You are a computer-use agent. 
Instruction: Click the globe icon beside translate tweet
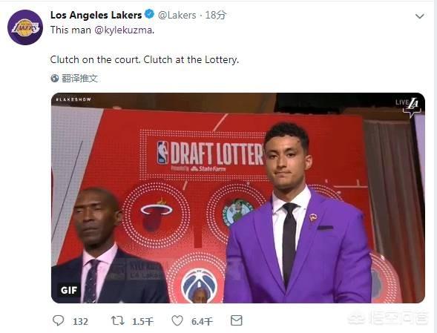click(55, 79)
